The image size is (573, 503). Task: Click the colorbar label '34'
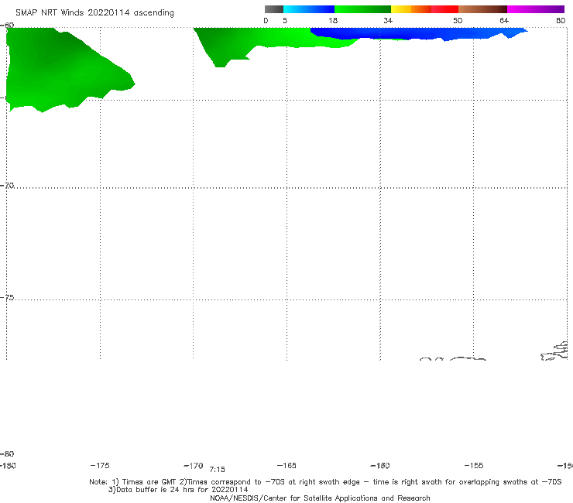coord(388,21)
